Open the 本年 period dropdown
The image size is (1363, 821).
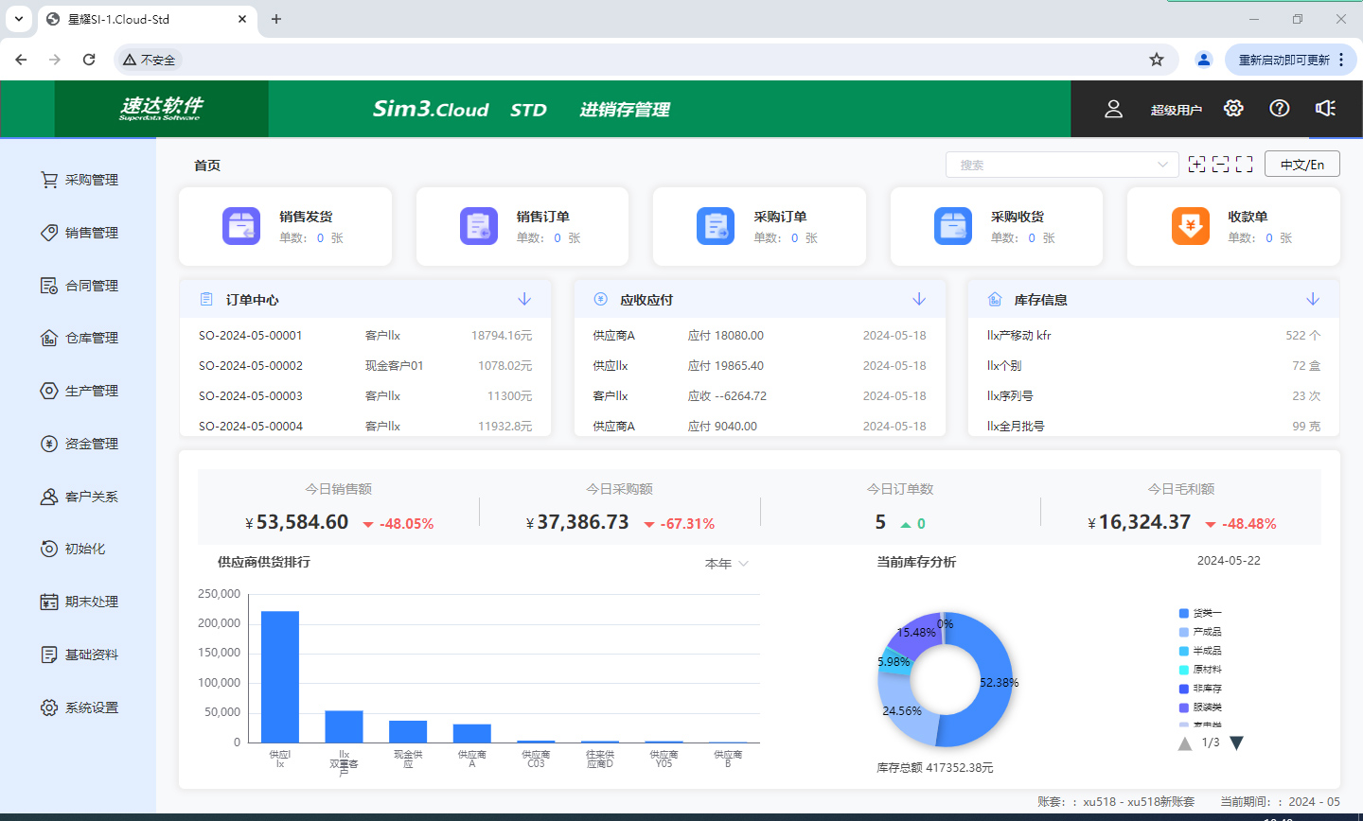pos(726,564)
